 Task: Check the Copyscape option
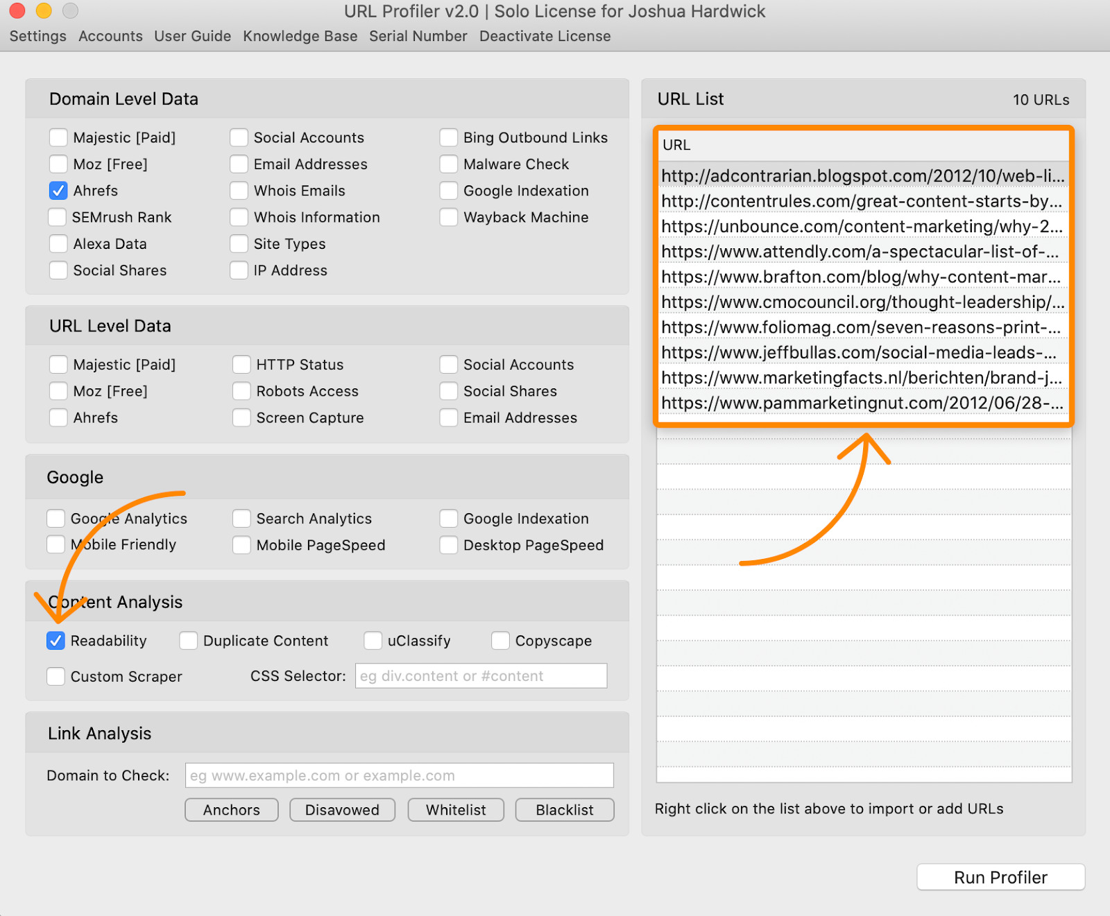coord(500,641)
